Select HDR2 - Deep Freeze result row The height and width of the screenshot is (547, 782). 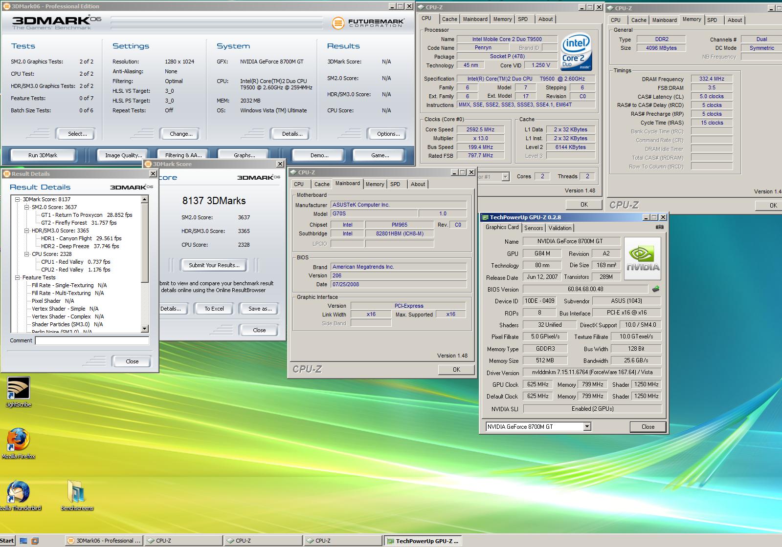click(x=80, y=246)
